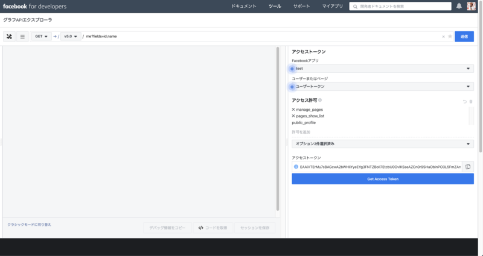Submit the request with the blue 送信 button

click(x=464, y=37)
